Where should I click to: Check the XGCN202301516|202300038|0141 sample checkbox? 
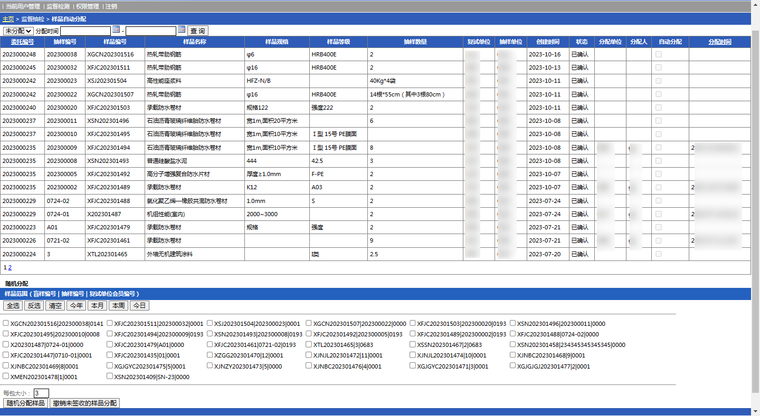[x=6, y=323]
